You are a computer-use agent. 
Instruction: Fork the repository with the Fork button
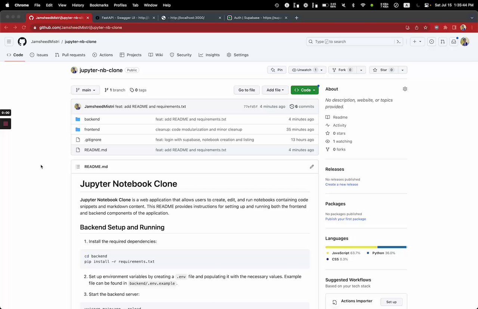pyautogui.click(x=342, y=70)
